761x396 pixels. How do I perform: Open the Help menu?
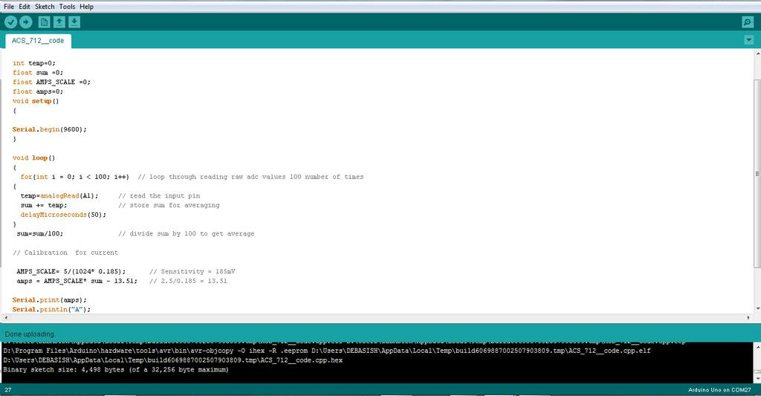pyautogui.click(x=86, y=6)
